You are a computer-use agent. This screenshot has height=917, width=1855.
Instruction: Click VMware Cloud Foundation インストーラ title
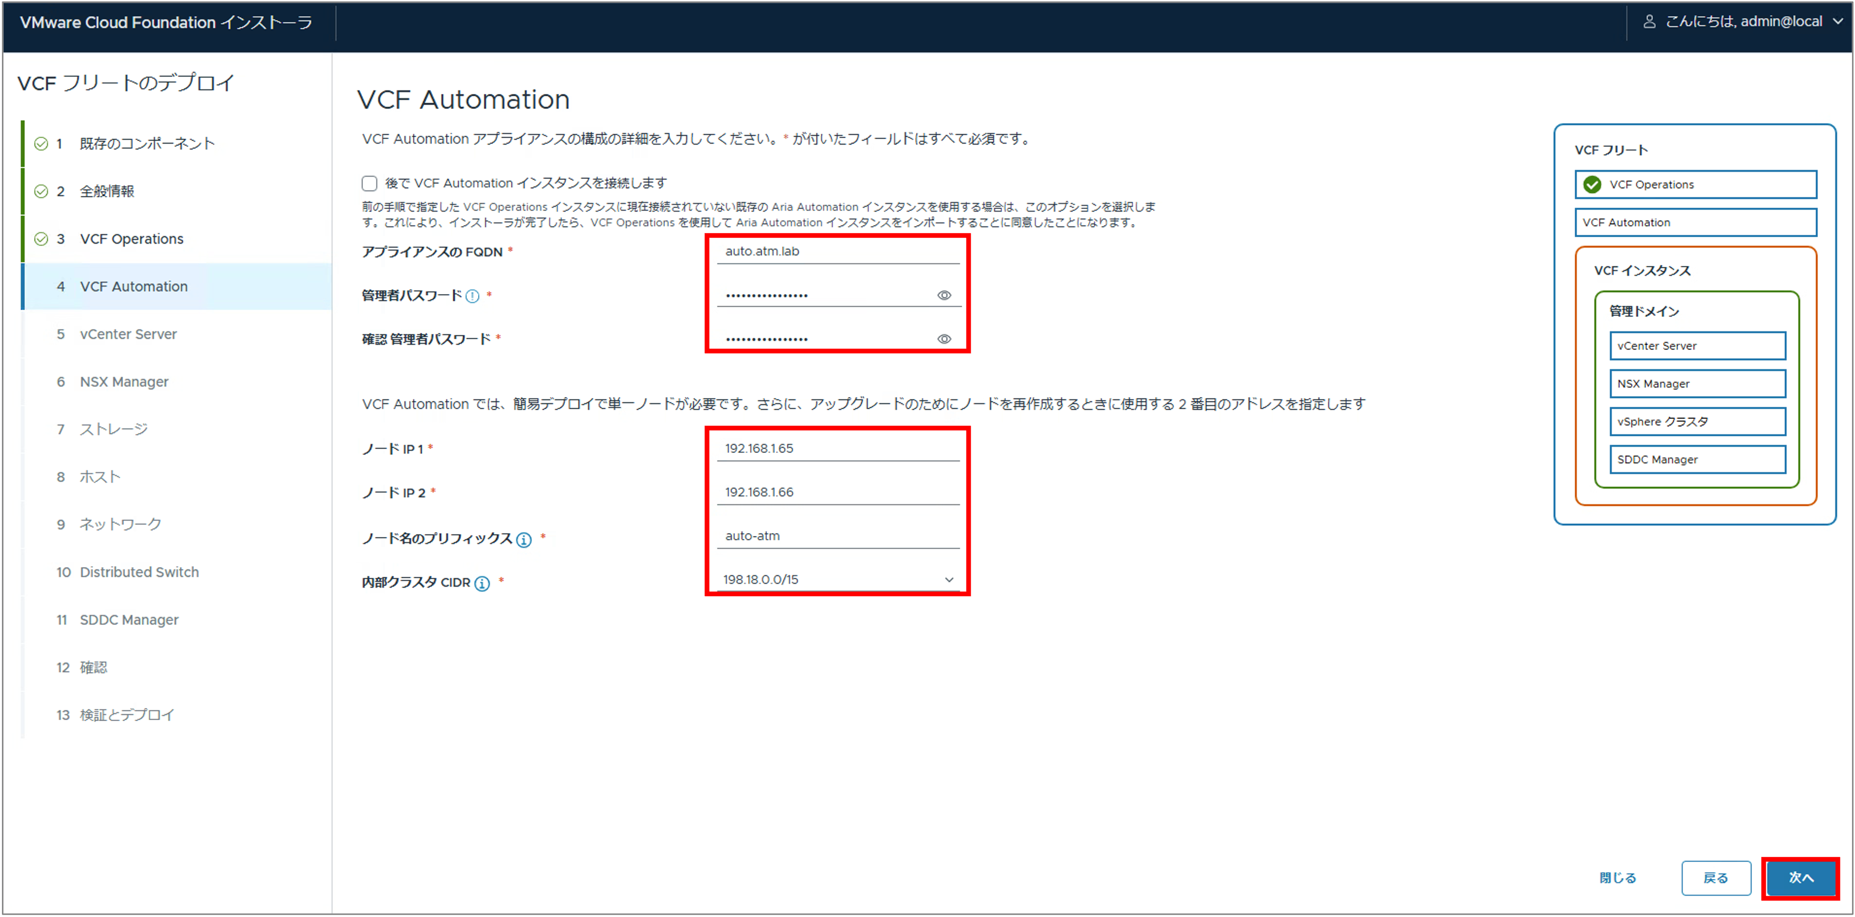click(x=166, y=23)
